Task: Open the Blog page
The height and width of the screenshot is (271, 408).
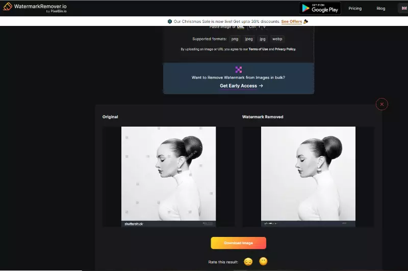Action: point(380,9)
